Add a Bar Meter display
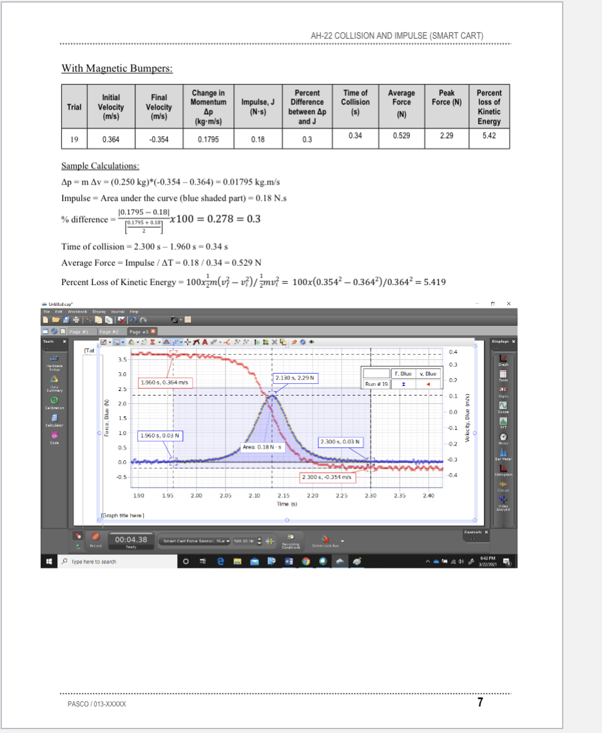Screen dimensions: 602x733 pos(503,454)
